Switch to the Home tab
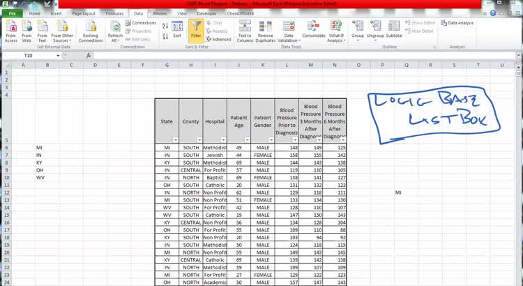523x286 pixels. click(35, 14)
